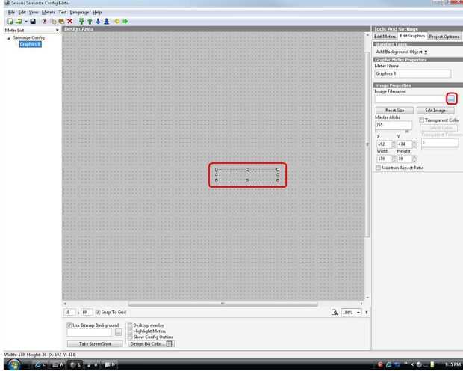Open the View menu
463x371 pixels.
click(34, 12)
